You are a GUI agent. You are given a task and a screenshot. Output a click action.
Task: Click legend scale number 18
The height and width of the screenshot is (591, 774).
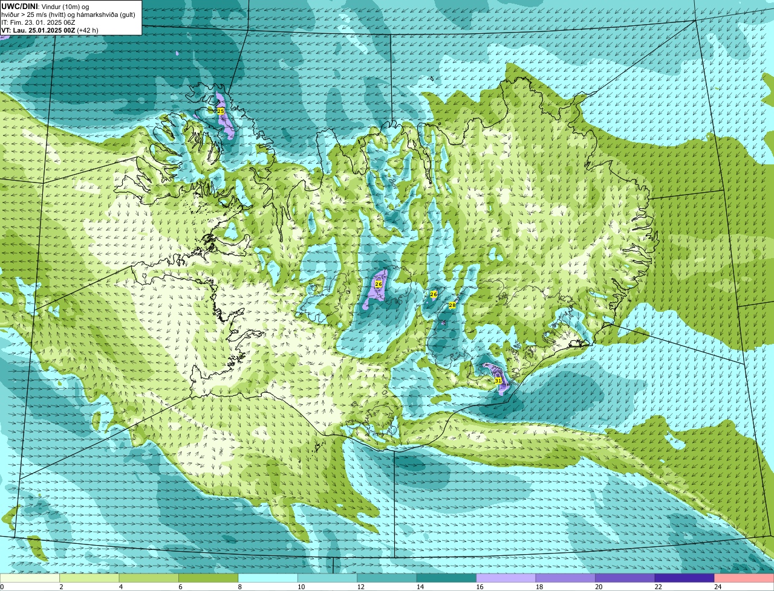tap(539, 587)
